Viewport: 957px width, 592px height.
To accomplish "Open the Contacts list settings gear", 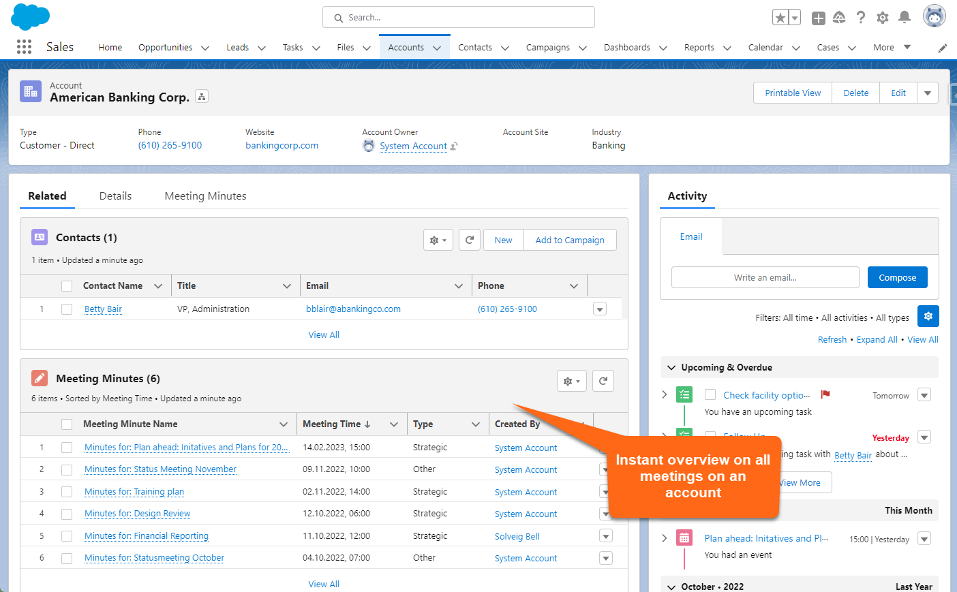I will [438, 240].
